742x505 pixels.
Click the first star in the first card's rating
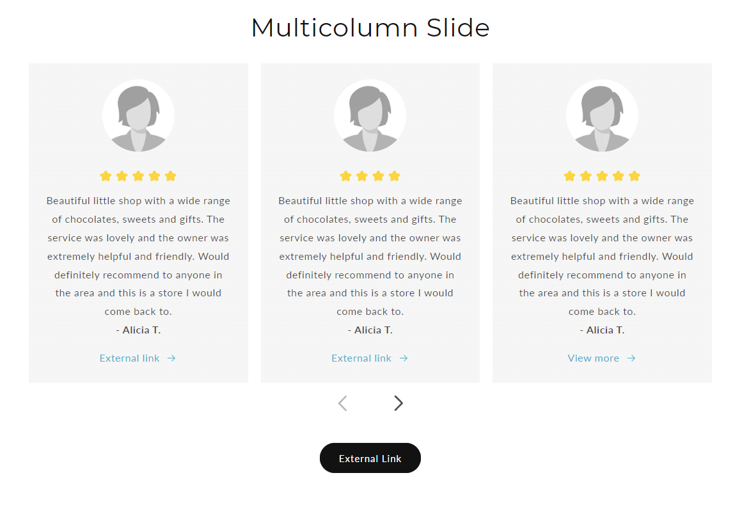pyautogui.click(x=106, y=176)
